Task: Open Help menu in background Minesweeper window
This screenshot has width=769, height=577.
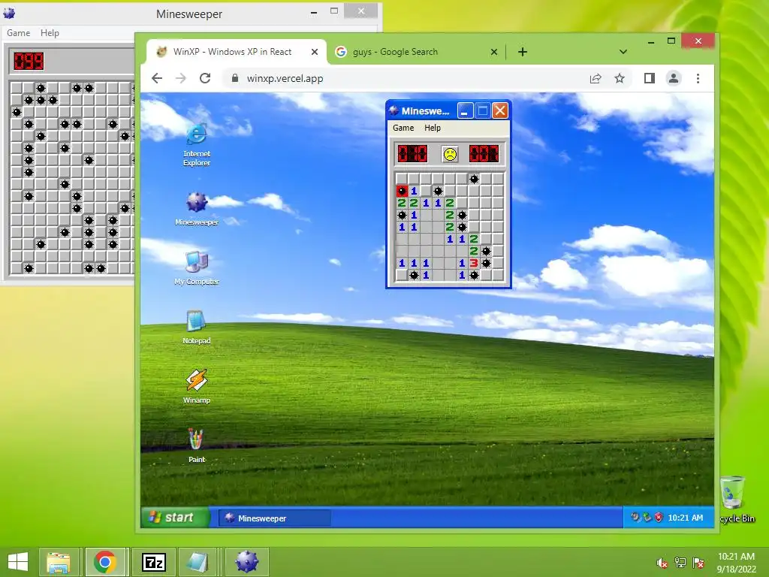Action: (x=50, y=33)
